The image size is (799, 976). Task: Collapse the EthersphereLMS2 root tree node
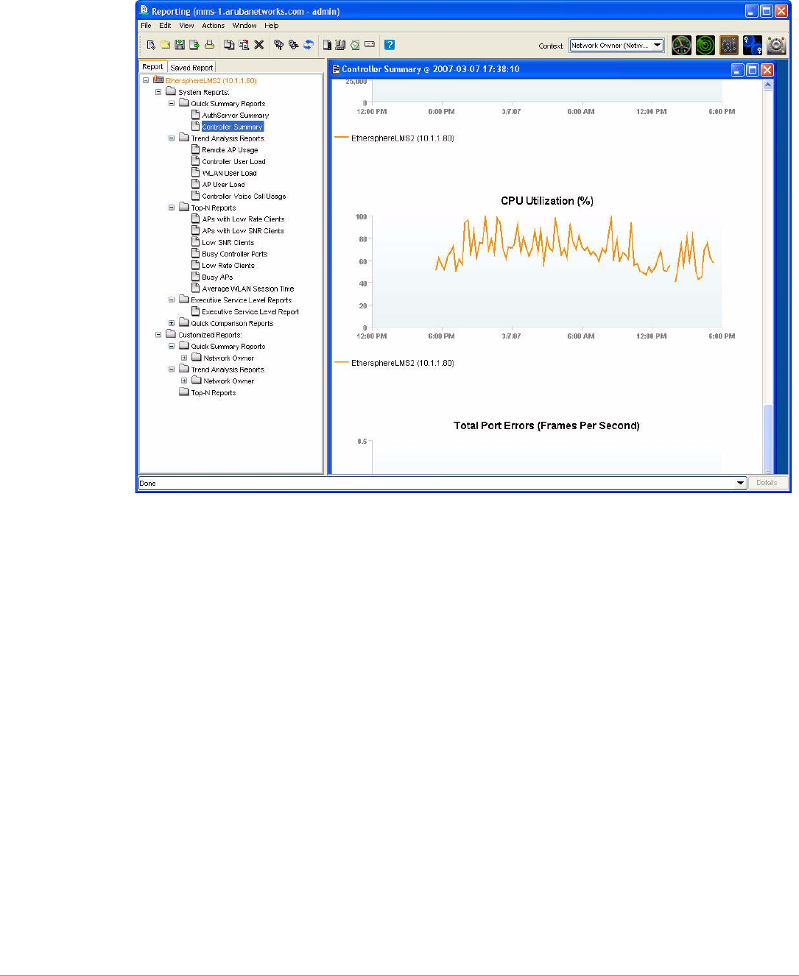point(146,80)
